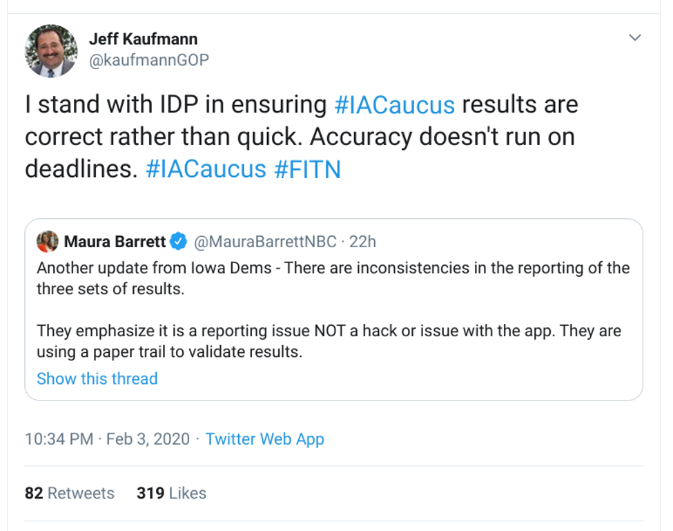The image size is (673, 531).
Task: Click Maura Barrett's verified badge
Action: (179, 241)
